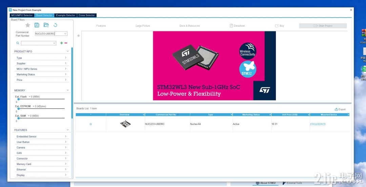Click the Ext. EEPROM slider handle
366x187 pixels.
tap(18, 109)
